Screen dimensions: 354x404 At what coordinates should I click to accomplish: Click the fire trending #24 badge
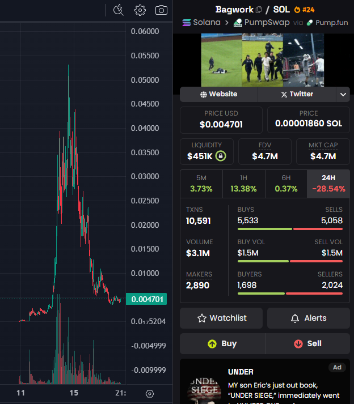[305, 10]
